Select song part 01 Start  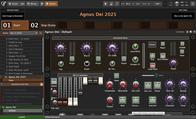coord(15,25)
